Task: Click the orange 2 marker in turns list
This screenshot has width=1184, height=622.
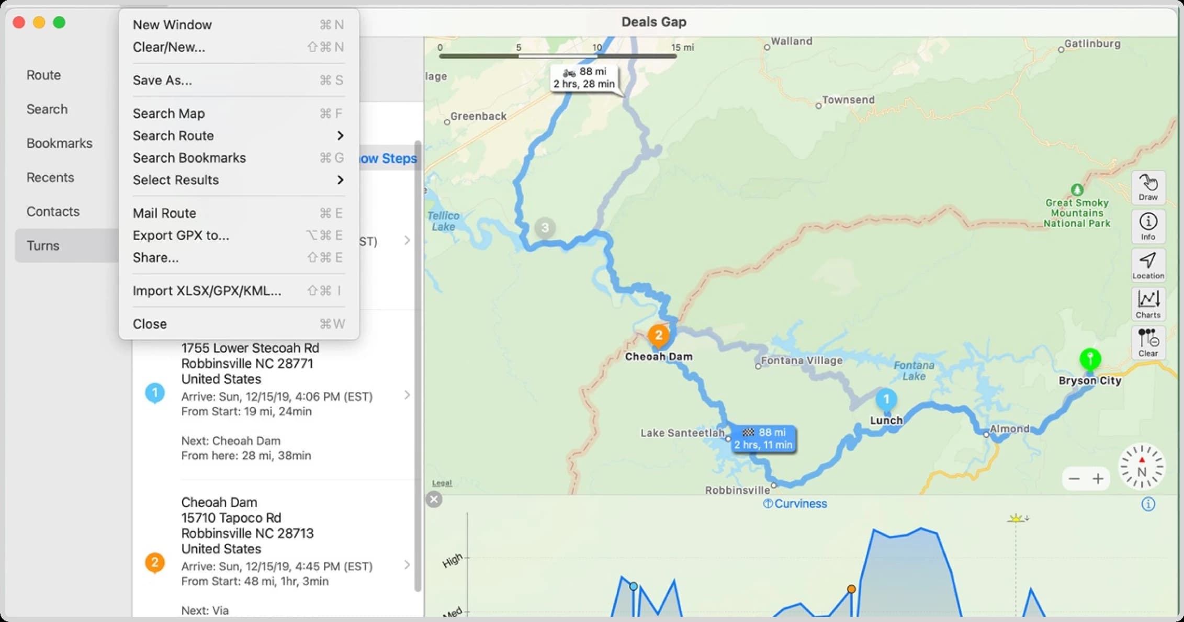Action: coord(154,562)
